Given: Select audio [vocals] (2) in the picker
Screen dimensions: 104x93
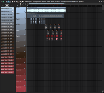Looking at the screenshot, I should point(7,9).
